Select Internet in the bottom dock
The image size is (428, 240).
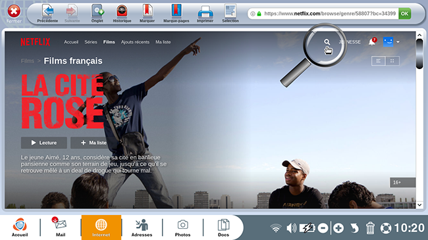tap(101, 228)
